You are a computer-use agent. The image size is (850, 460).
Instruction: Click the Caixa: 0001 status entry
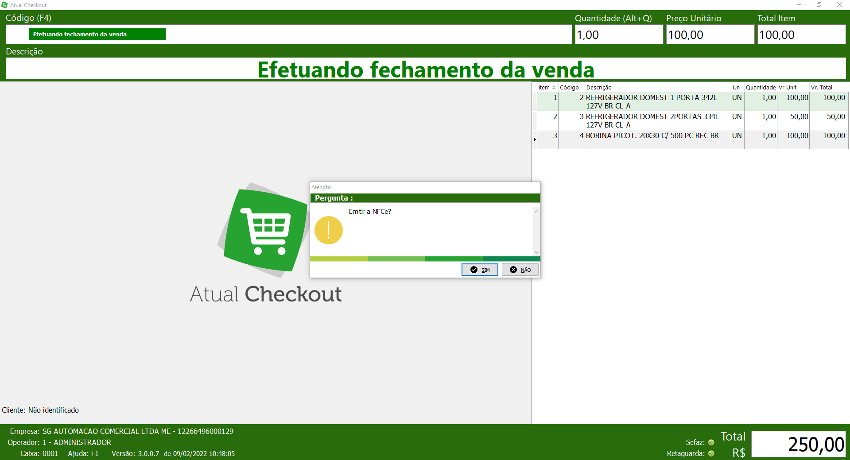[39, 453]
